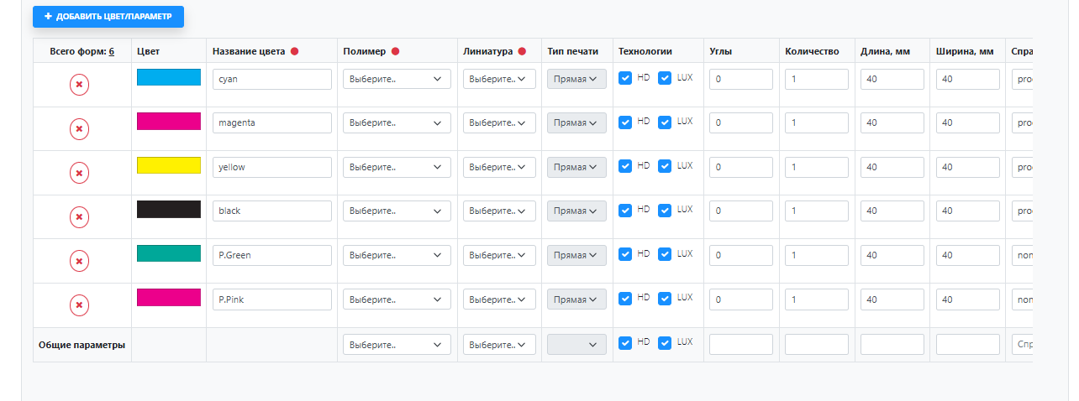
Task: Click the Добавить цвет/параметр button
Action: [108, 16]
